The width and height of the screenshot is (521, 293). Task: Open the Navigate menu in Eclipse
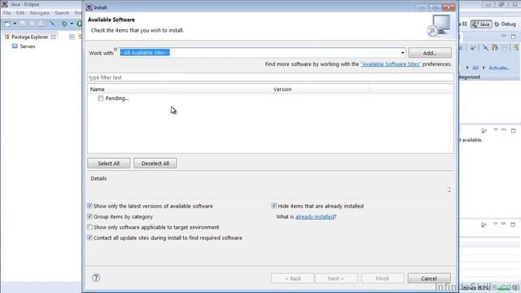[x=40, y=13]
